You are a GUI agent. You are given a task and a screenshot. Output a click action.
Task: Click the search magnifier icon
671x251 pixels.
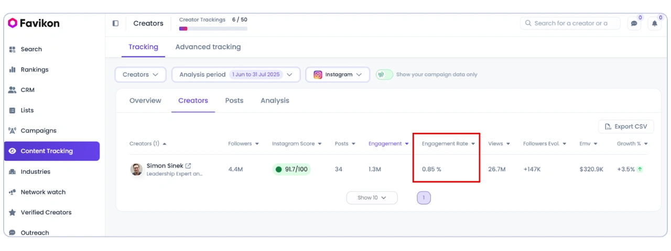click(x=528, y=24)
